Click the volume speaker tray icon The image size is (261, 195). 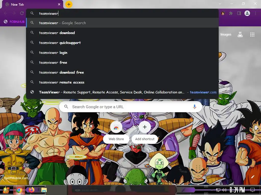pos(224,190)
